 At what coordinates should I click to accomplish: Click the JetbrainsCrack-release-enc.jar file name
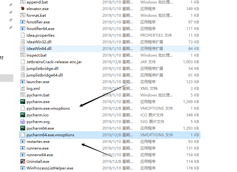(54, 62)
